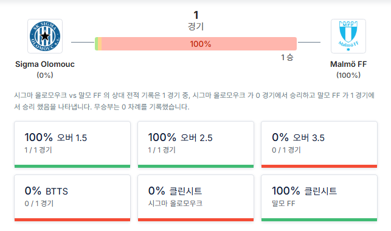Click the 1 승 label under the bar

287,57
